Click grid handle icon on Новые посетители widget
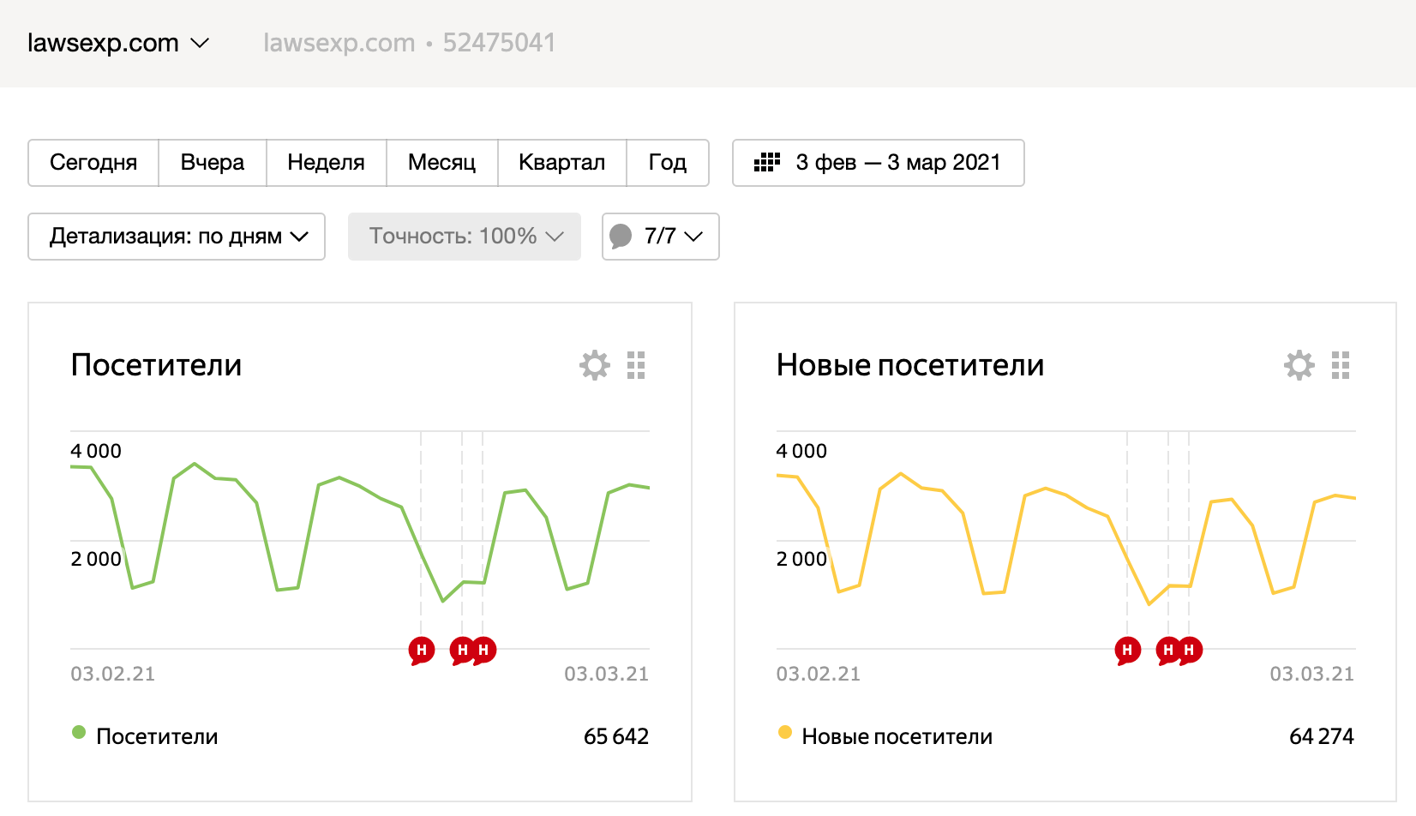 (x=1341, y=365)
